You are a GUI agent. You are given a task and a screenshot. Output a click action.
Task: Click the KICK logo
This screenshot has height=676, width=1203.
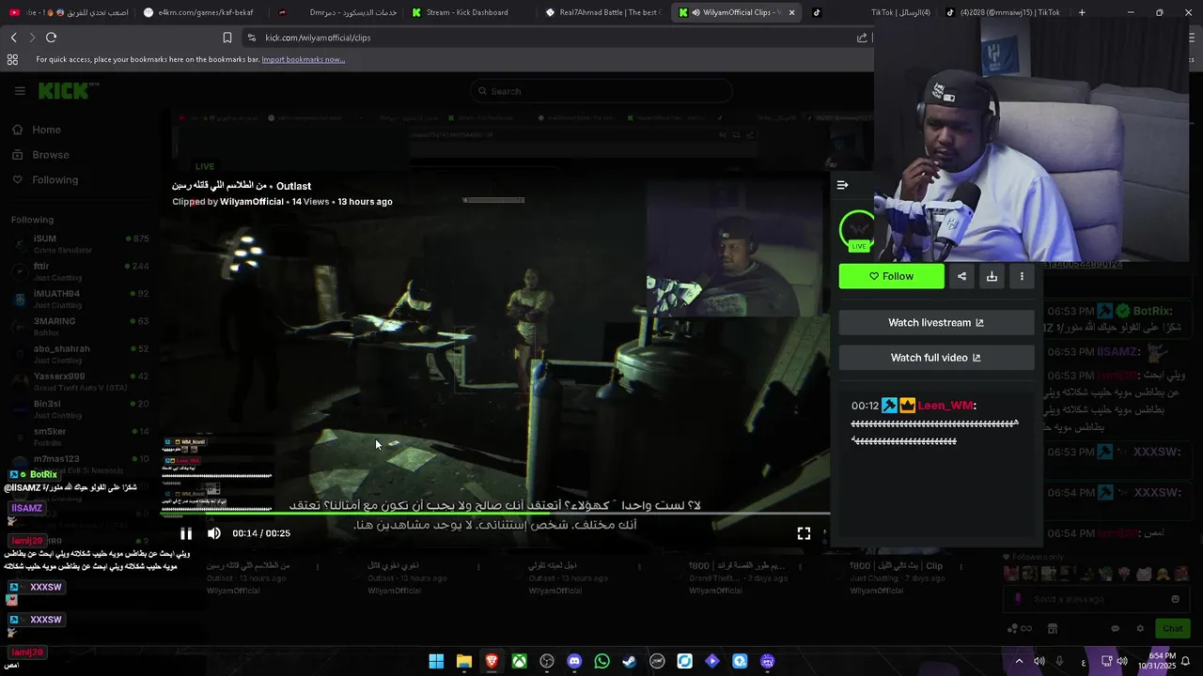coord(64,91)
